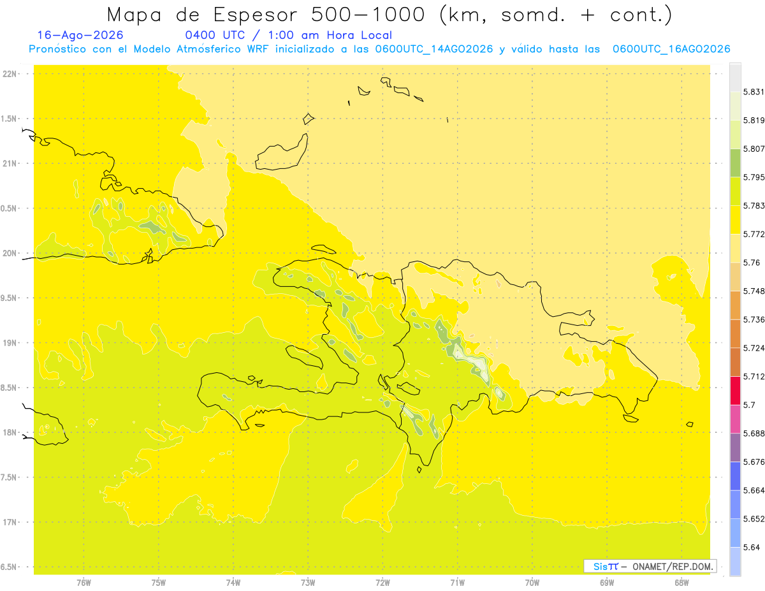
Task: Select the date label '16-Ago-2026'
Action: pos(81,36)
